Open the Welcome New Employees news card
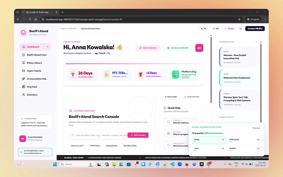Image resolution: width=283 pixels, height=177 pixels. [x=238, y=78]
